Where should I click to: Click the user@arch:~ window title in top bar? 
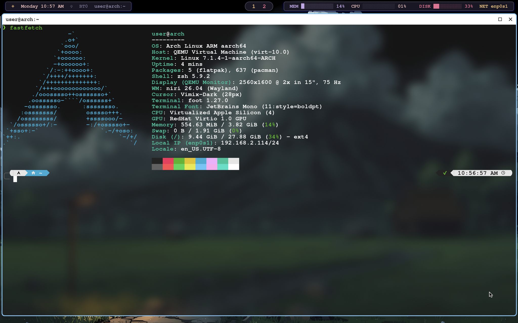tap(110, 6)
